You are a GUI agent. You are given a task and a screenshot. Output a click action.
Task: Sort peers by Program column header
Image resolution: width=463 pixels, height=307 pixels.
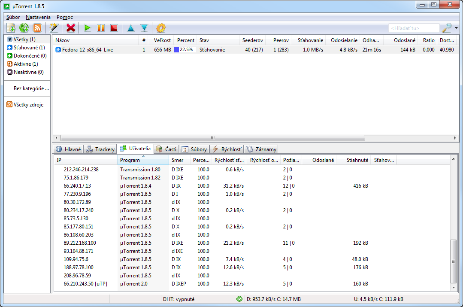tap(143, 160)
